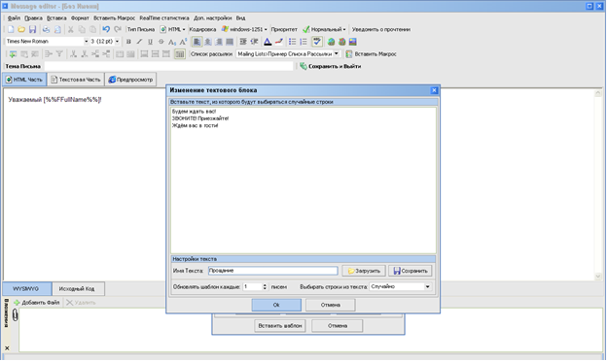608x361 pixels.
Task: Click the undo arrow icon
Action: point(106,29)
